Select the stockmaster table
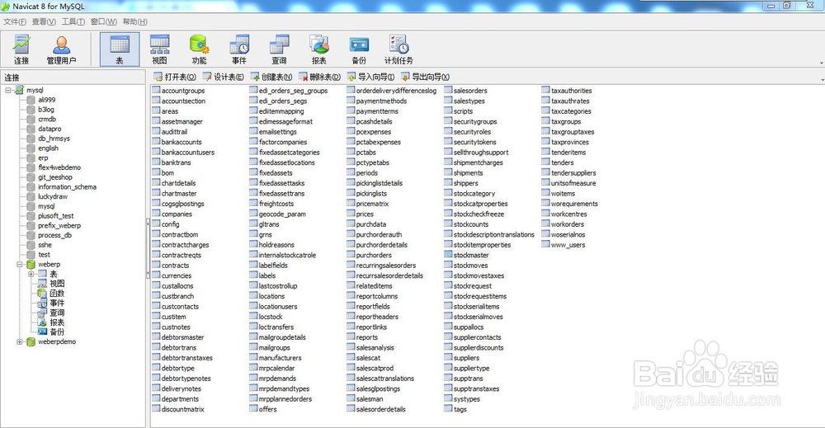825x428 pixels. pos(471,255)
